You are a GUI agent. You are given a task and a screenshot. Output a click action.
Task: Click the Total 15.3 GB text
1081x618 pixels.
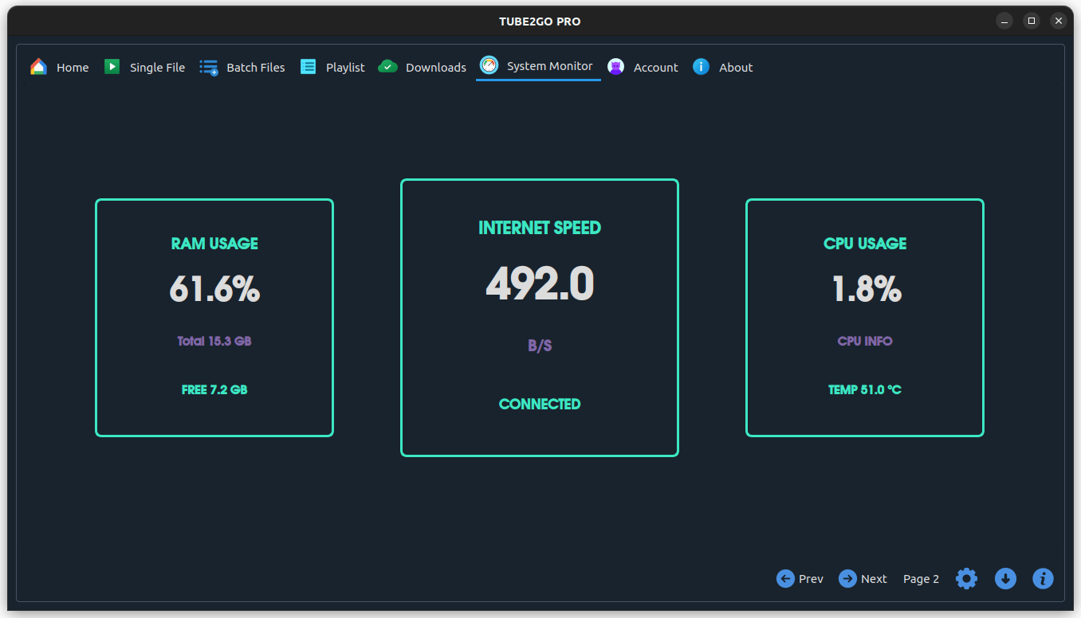(214, 341)
